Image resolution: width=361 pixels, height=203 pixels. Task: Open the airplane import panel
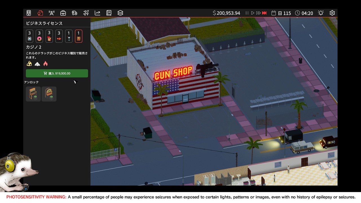click(x=86, y=13)
